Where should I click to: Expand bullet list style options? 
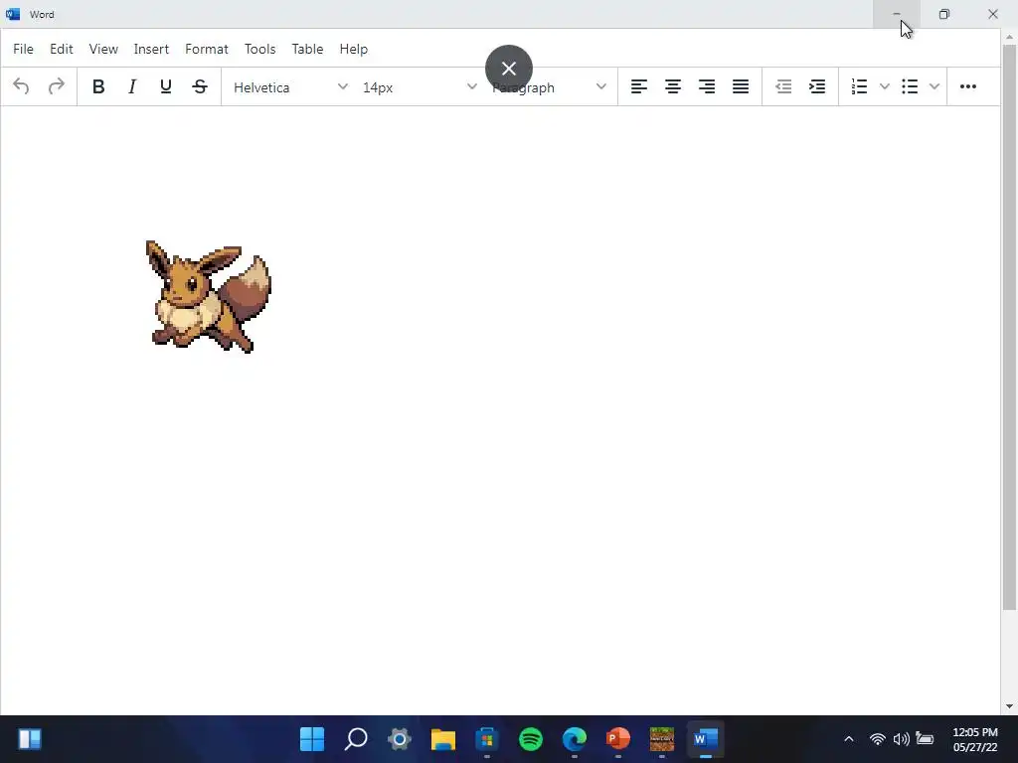point(934,86)
